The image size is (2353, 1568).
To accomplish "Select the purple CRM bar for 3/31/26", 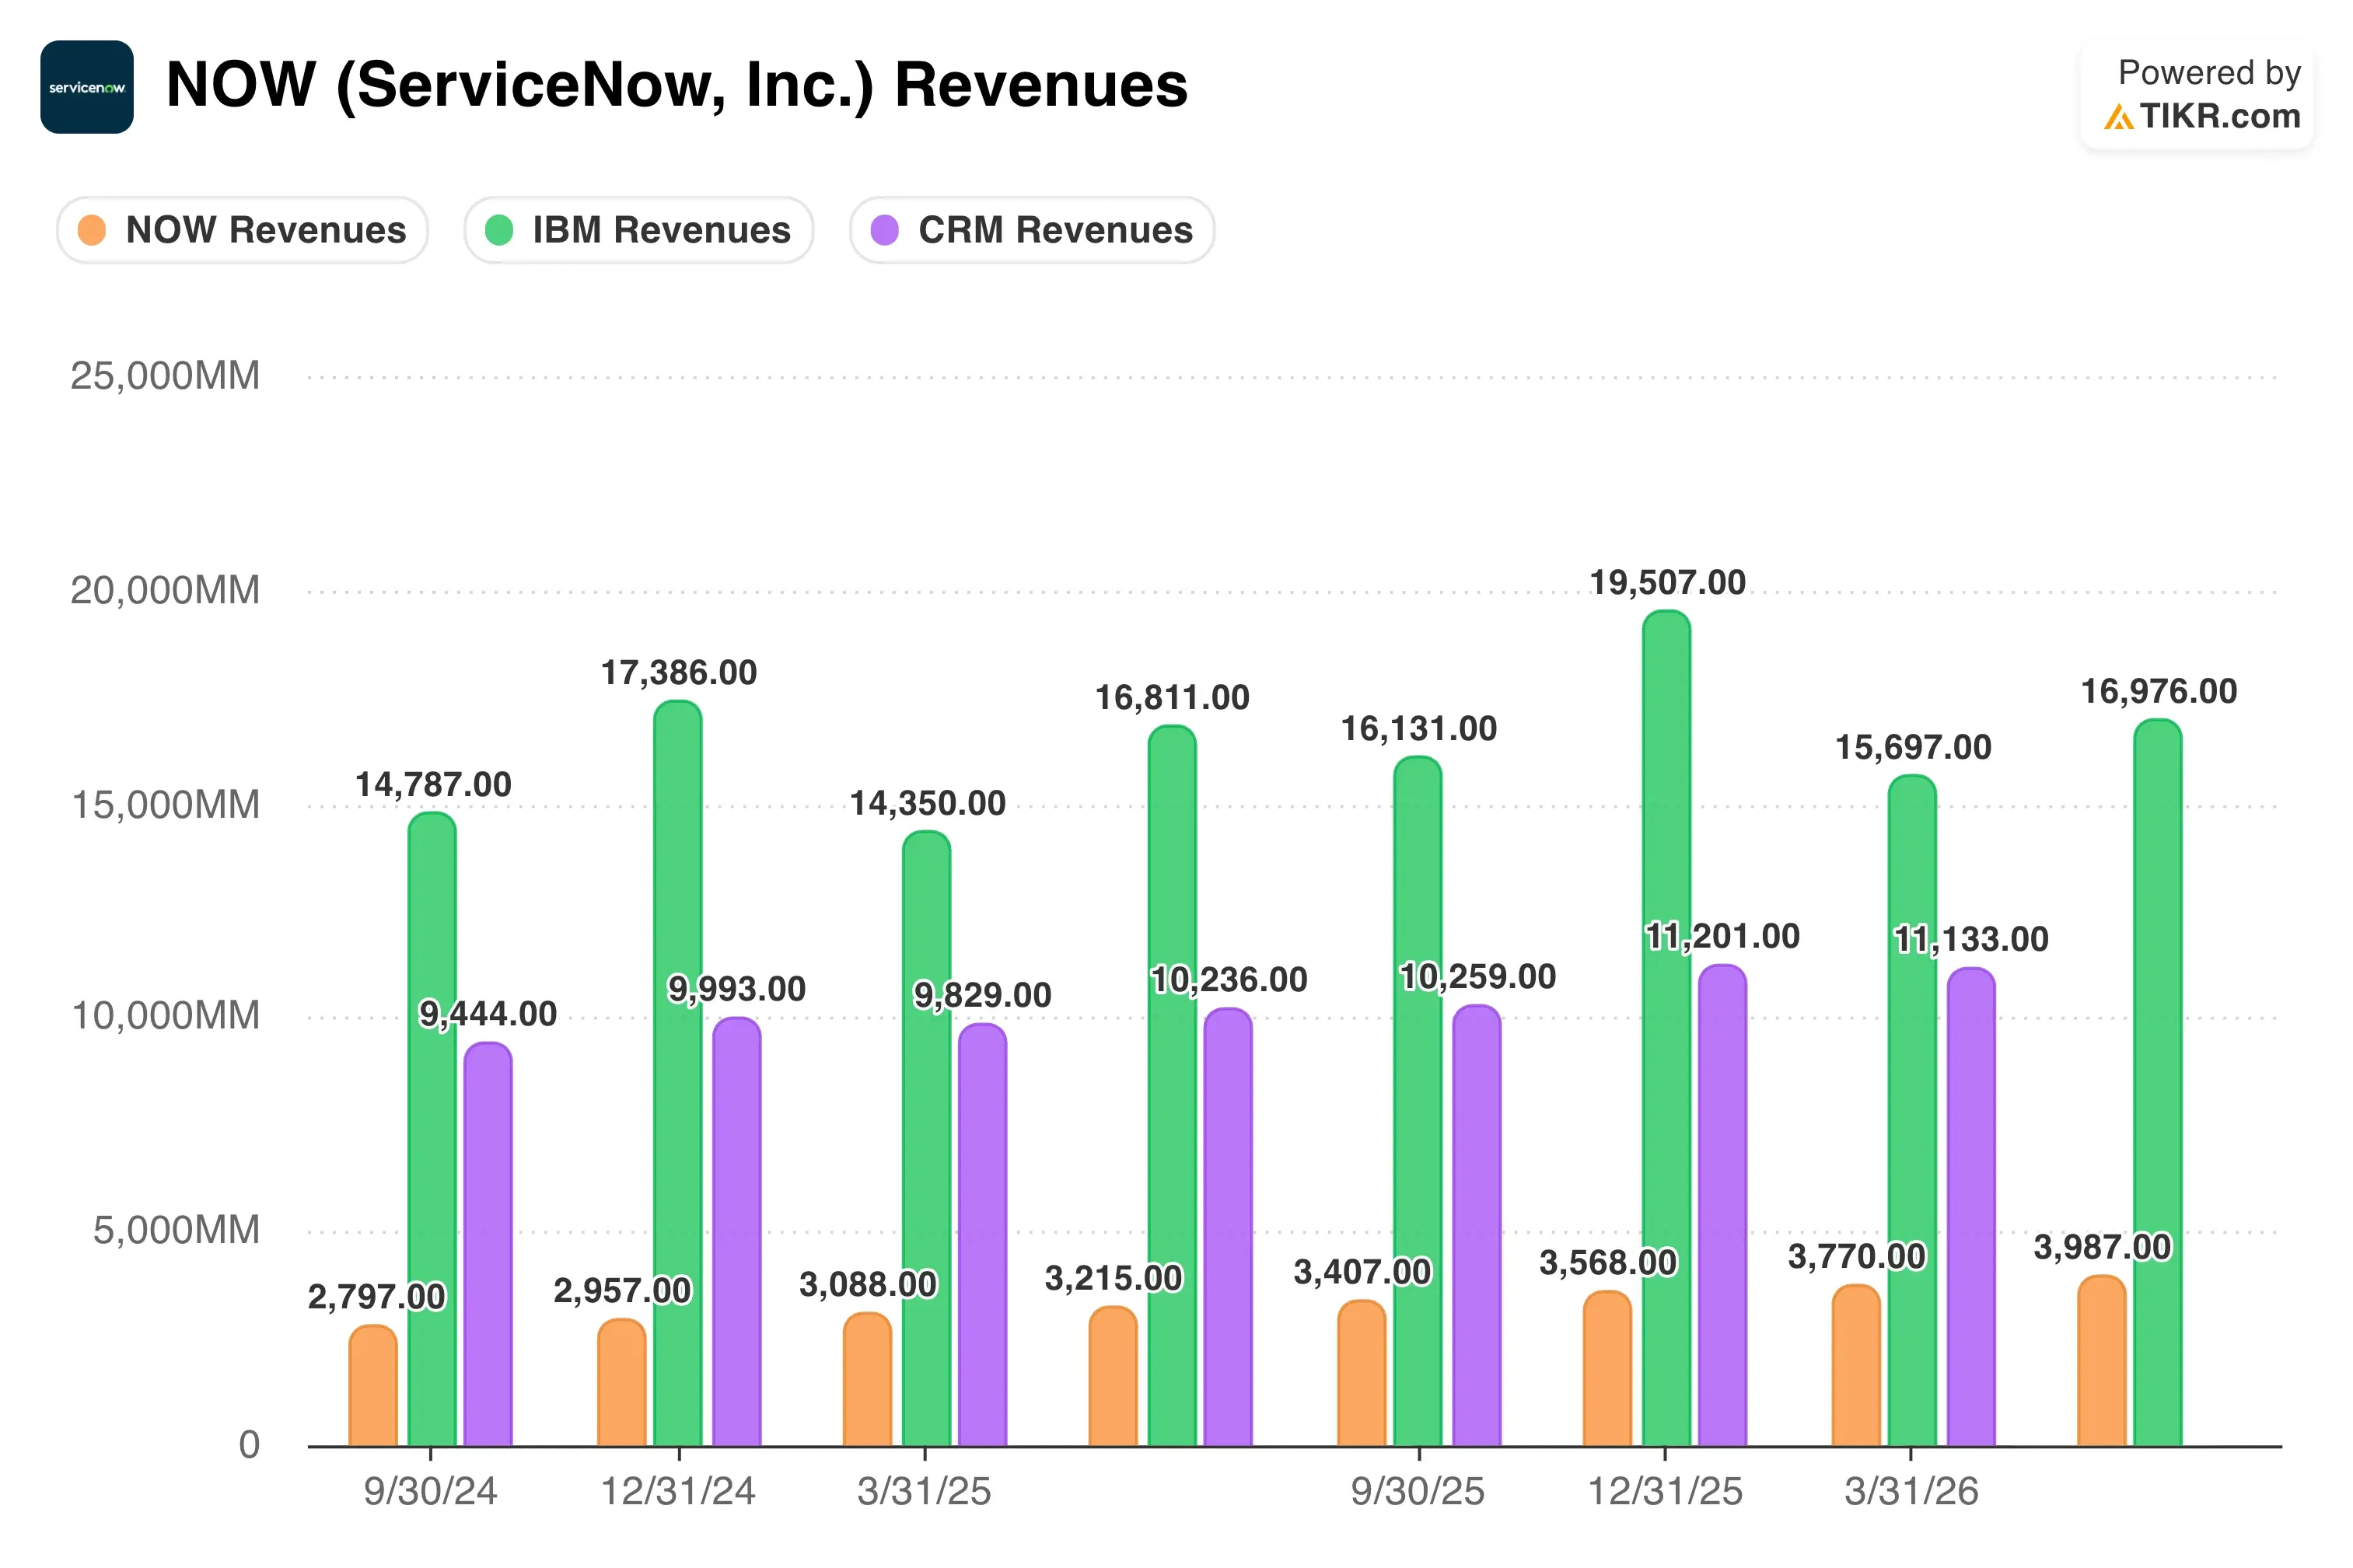I will [x=1971, y=1207].
